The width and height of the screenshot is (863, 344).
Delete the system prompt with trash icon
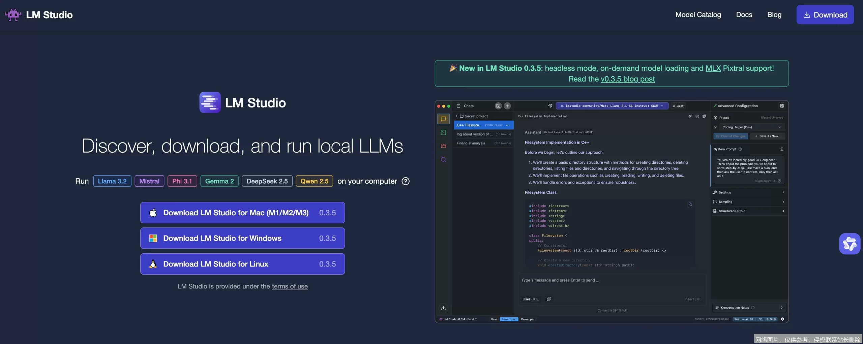782,149
